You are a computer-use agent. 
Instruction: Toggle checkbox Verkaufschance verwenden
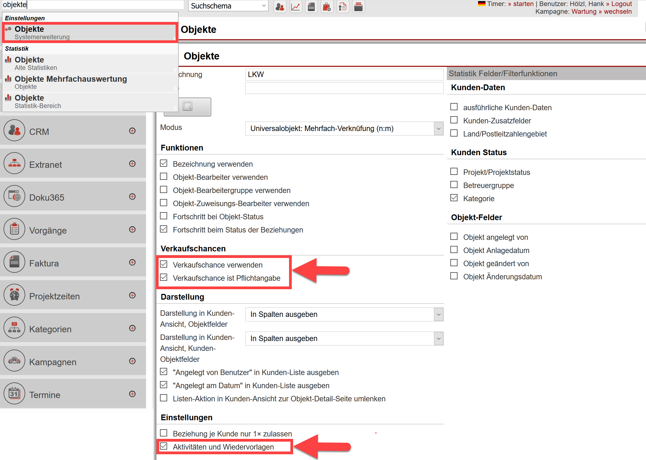click(x=166, y=264)
